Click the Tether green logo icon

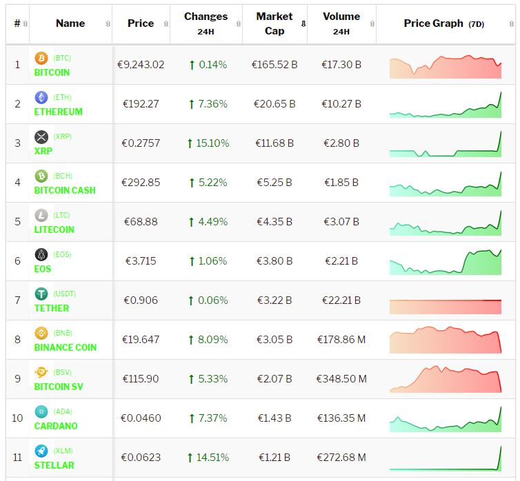pos(41,294)
